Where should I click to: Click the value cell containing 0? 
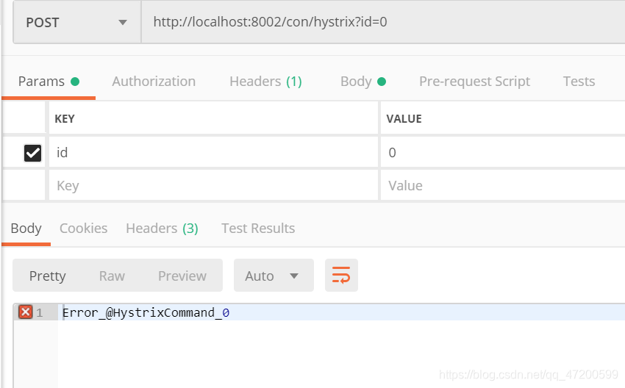(x=503, y=153)
